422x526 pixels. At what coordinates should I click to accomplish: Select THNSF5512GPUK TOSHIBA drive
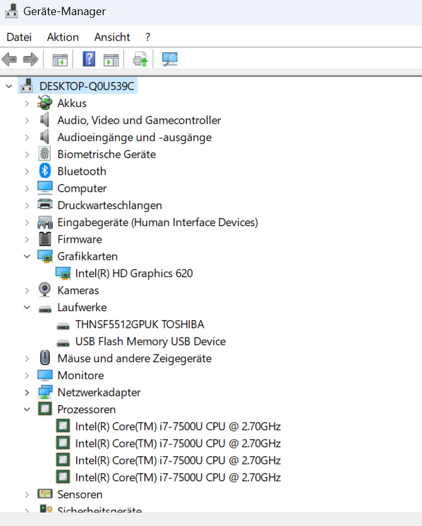(x=140, y=324)
